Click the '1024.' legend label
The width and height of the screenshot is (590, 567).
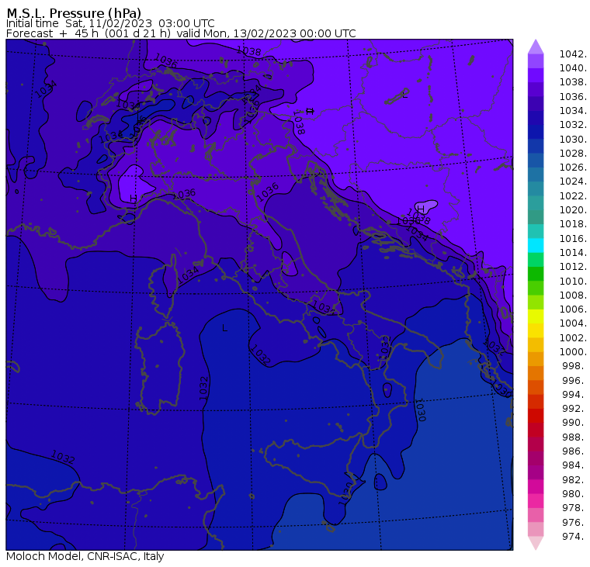(x=573, y=182)
